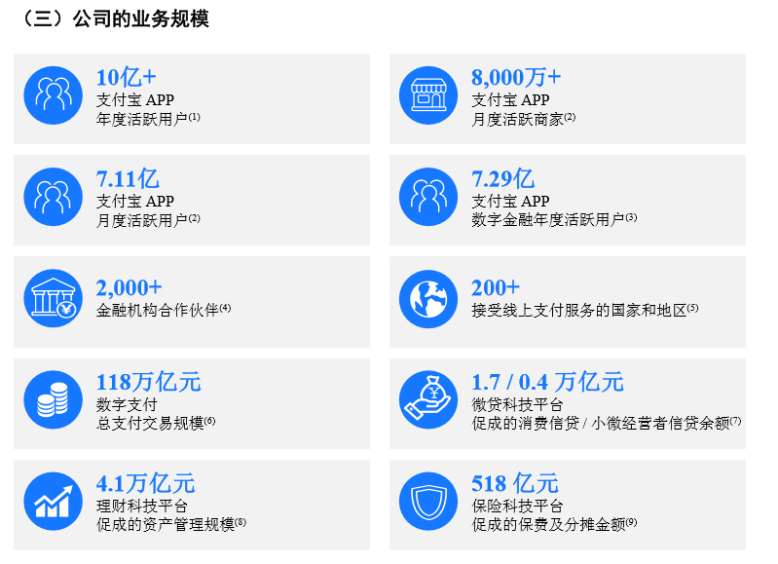Click the text 促成的资产管理规模(8)

point(171,524)
